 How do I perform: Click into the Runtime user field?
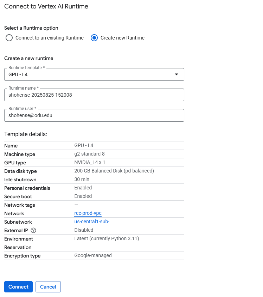pos(94,115)
